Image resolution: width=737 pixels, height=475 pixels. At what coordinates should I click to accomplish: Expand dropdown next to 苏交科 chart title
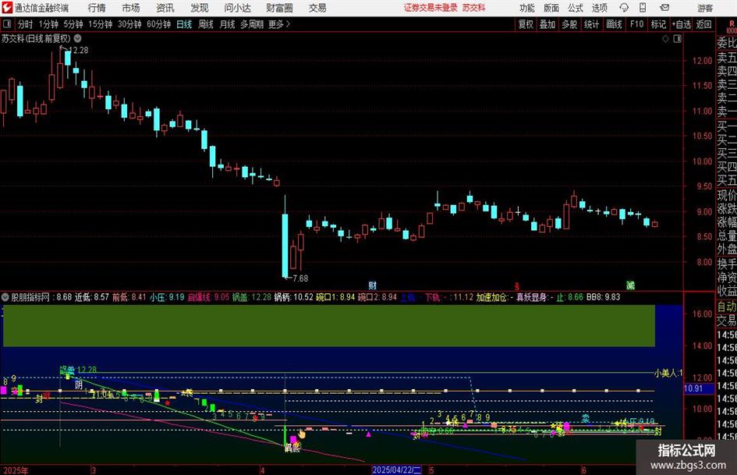[77, 38]
